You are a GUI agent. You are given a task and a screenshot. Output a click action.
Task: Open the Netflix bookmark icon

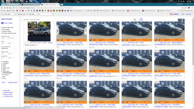coord(17,11)
